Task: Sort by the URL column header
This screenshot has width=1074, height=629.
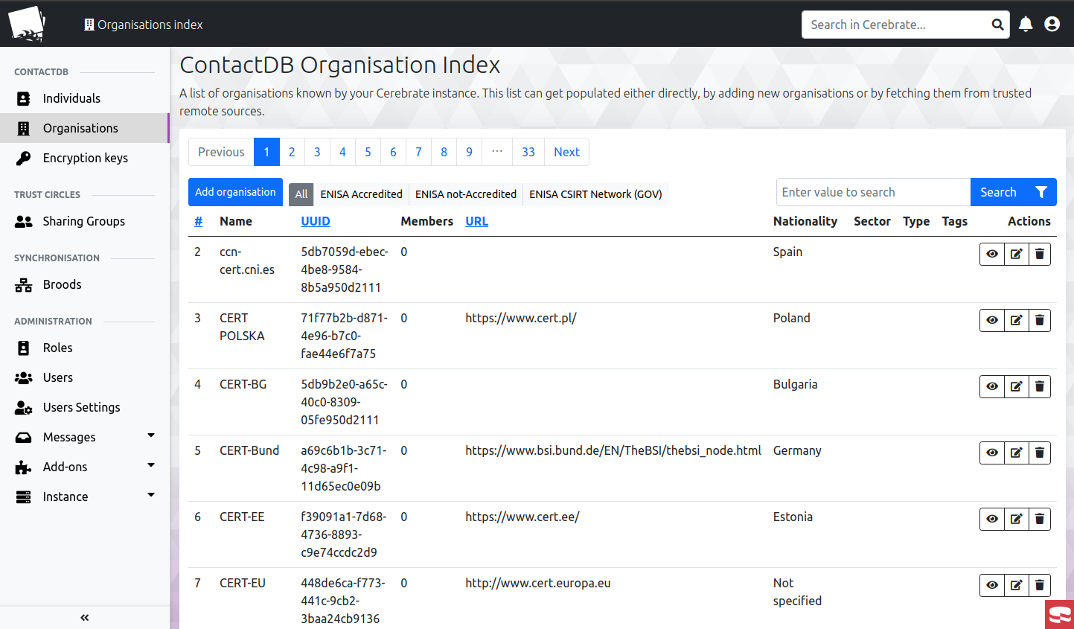Action: point(477,221)
